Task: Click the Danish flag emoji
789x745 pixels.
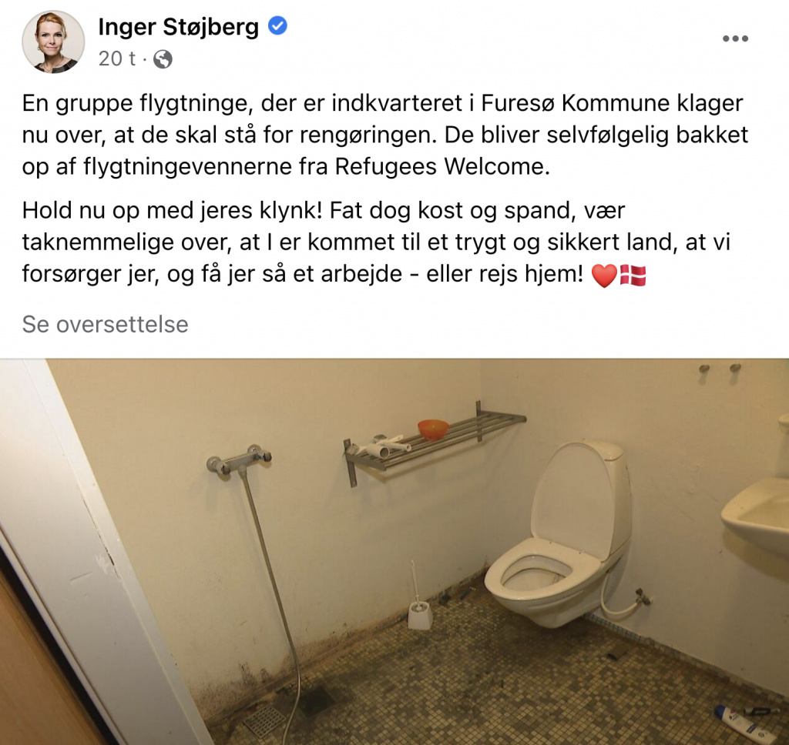Action: 633,276
